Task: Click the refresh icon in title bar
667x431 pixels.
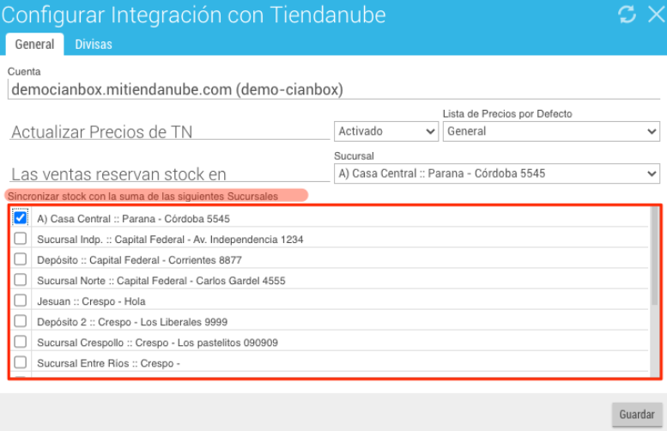Action: coord(627,15)
